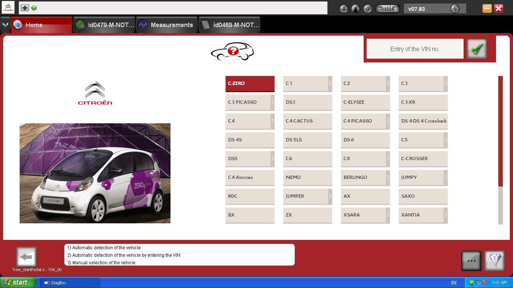Open the funnel filter button

pyautogui.click(x=495, y=261)
